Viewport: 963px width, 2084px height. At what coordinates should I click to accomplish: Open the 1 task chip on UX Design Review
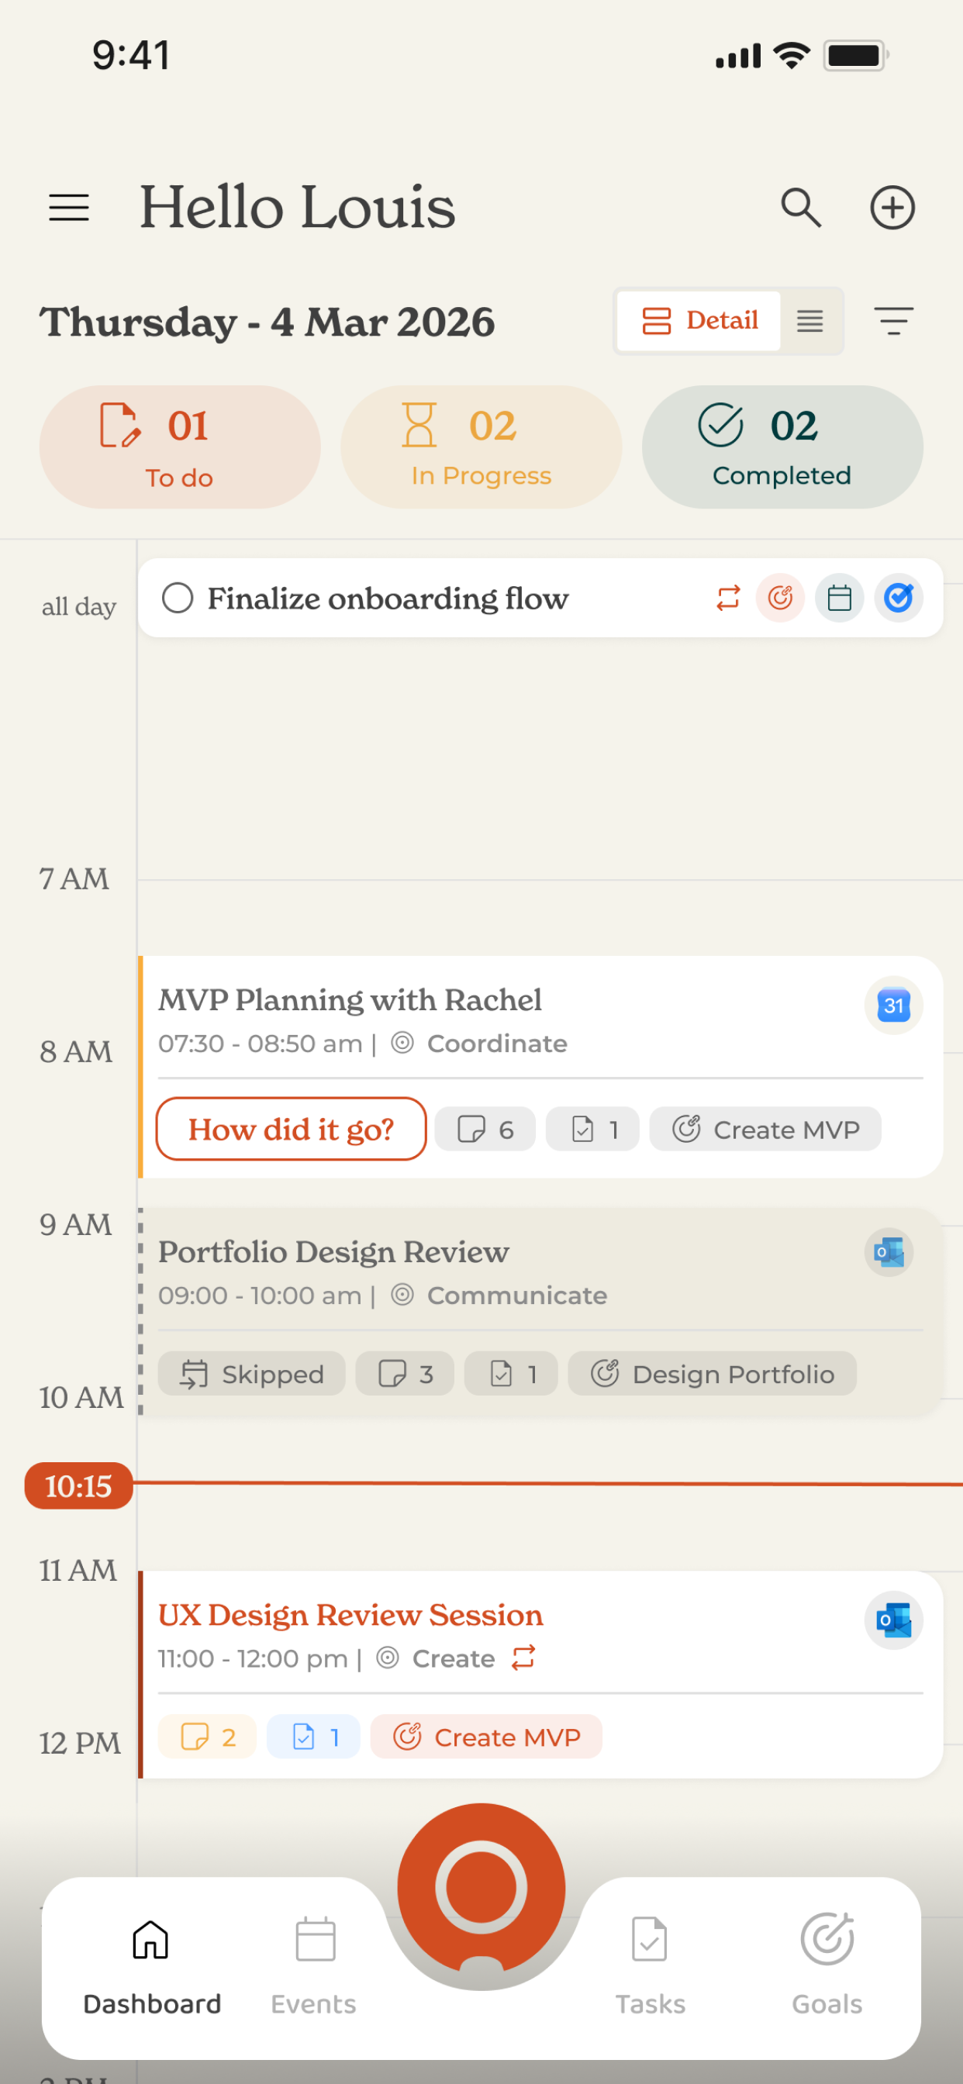313,1736
